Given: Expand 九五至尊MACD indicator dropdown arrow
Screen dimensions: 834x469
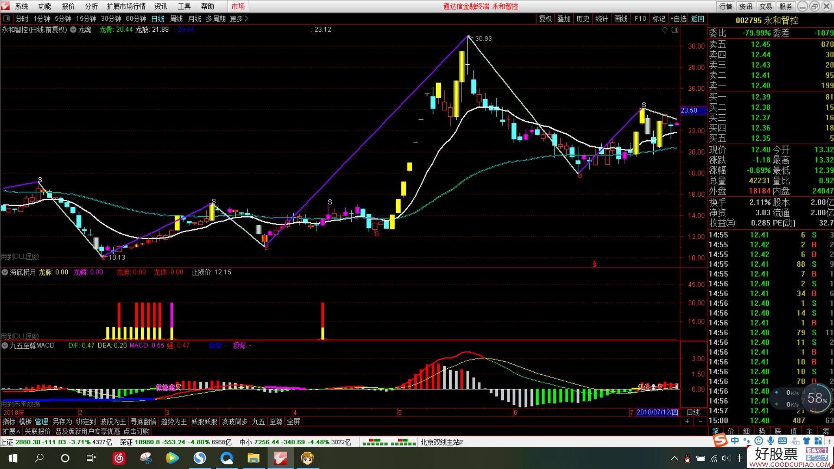Looking at the screenshot, I should [5, 346].
